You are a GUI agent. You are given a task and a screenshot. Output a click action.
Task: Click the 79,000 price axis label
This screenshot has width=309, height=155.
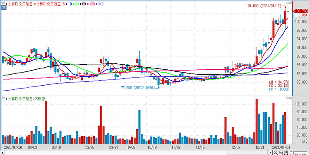[302, 82]
